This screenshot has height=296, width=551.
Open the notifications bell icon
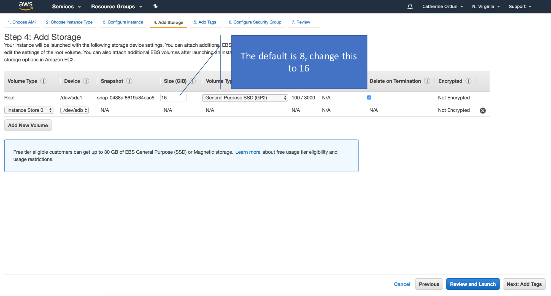tap(410, 6)
